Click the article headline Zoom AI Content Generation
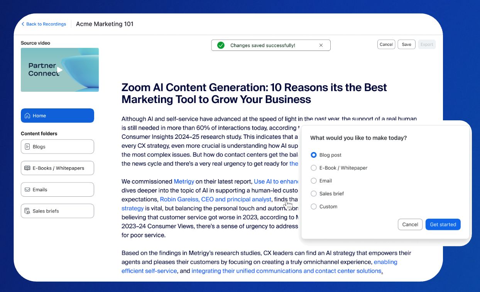 (254, 93)
